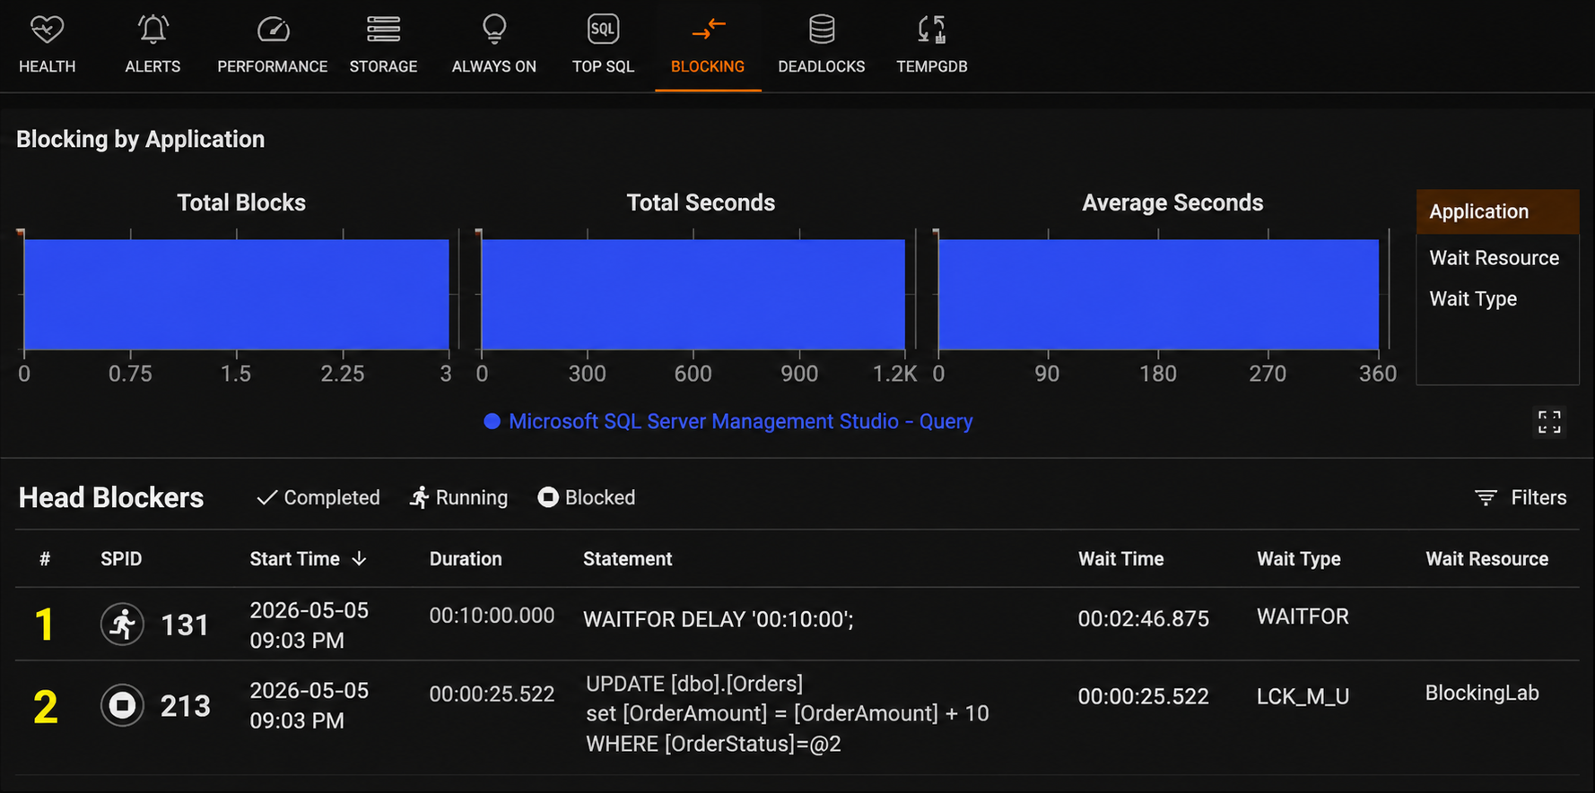The width and height of the screenshot is (1595, 793).
Task: Click the blue Total Blocks bar
Action: pyautogui.click(x=236, y=294)
